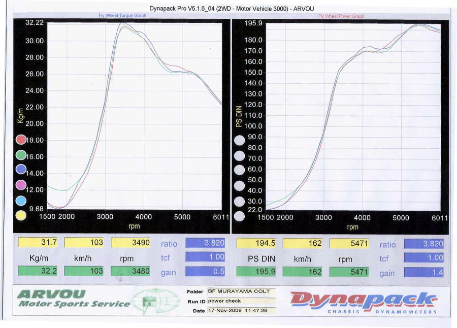Screen dimensions: 457x328
Task: Click the ARVOU Motor Sports Service logo
Action: pos(74,299)
